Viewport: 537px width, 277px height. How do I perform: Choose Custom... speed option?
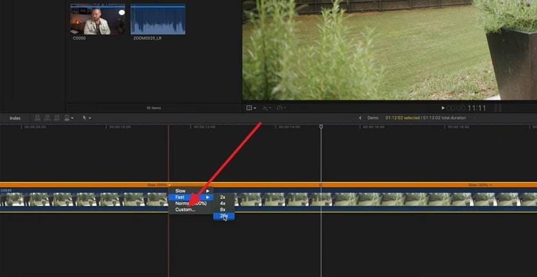click(x=191, y=209)
